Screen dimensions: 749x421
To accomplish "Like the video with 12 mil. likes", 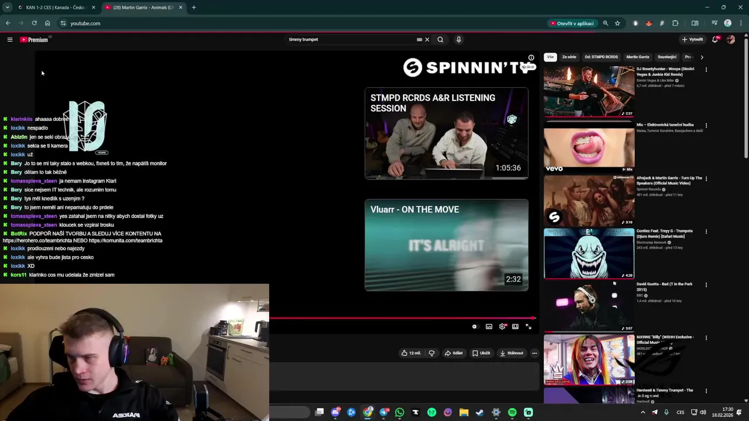I will (411, 353).
